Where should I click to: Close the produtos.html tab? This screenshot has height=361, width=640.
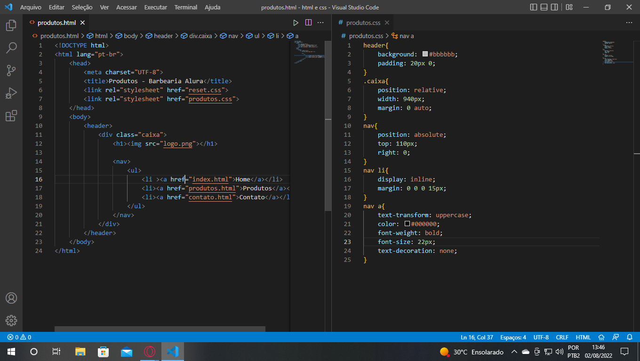tap(83, 23)
